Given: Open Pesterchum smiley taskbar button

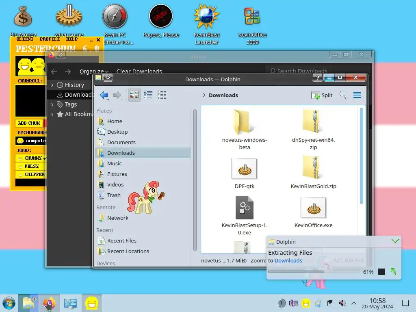Looking at the screenshot, I should point(91,303).
